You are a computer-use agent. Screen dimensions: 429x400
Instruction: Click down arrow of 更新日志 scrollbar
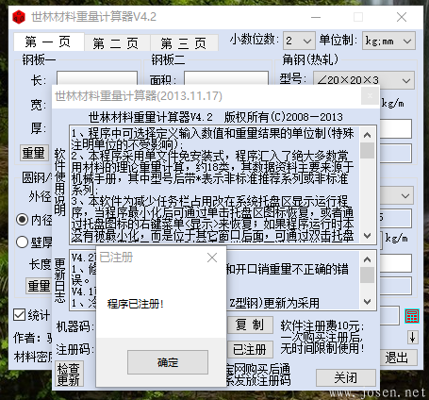367,302
